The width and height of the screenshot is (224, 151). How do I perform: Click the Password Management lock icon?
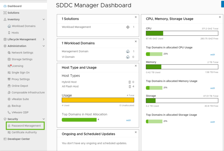click(x=9, y=126)
